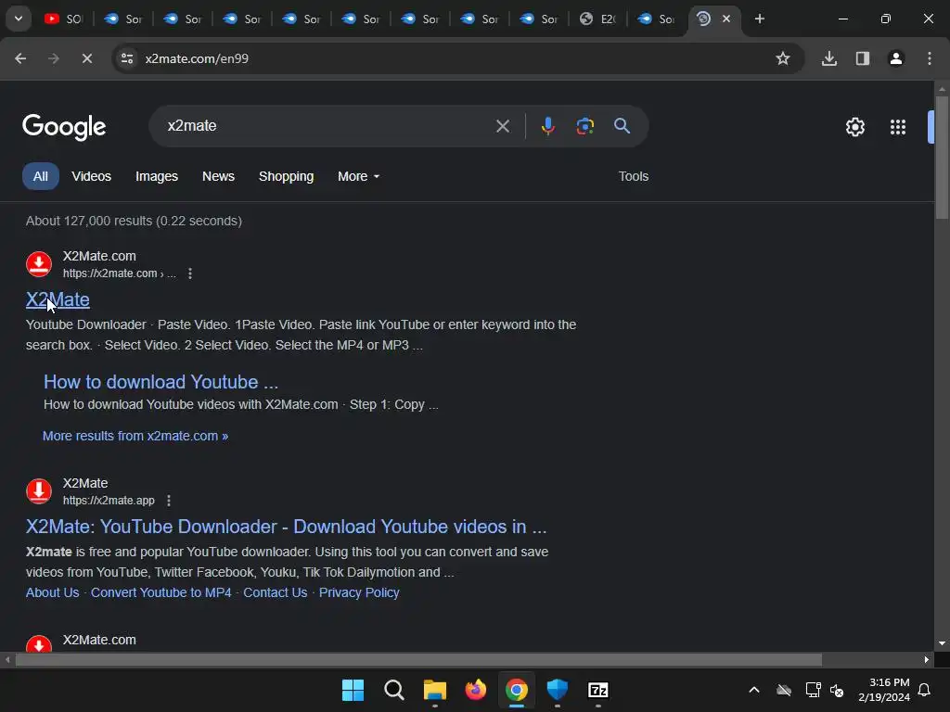950x712 pixels.
Task: Open the Google apps grid
Action: point(898,127)
